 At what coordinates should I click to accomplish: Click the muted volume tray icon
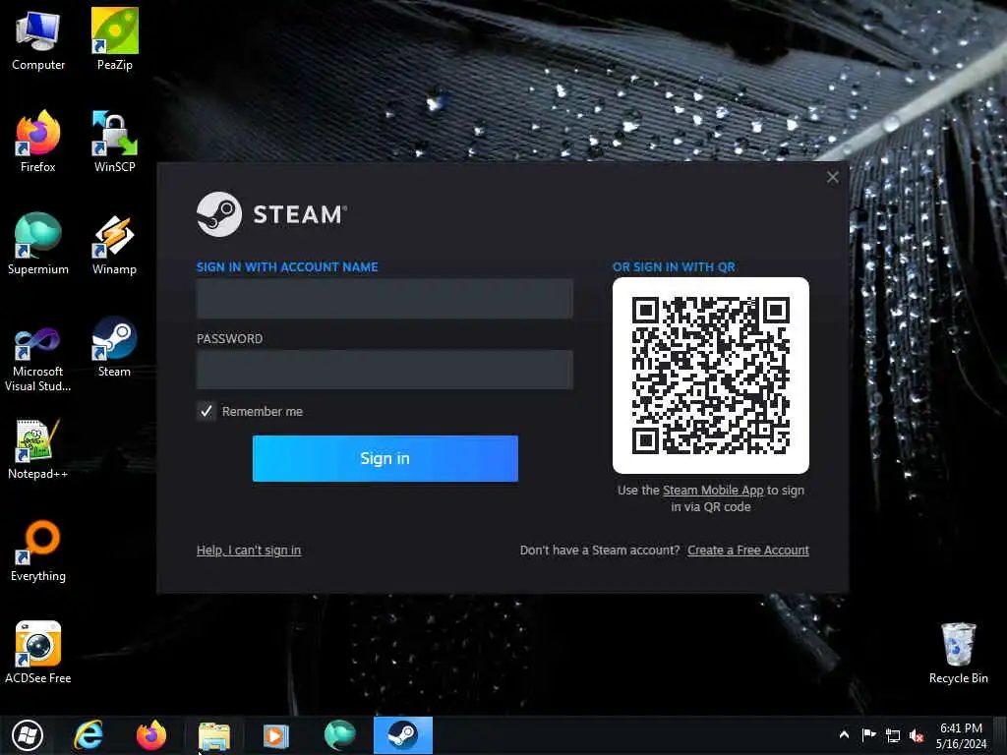click(x=917, y=735)
